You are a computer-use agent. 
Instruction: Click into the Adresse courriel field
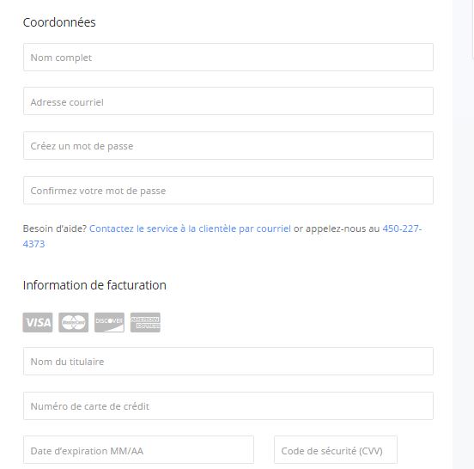coord(228,101)
